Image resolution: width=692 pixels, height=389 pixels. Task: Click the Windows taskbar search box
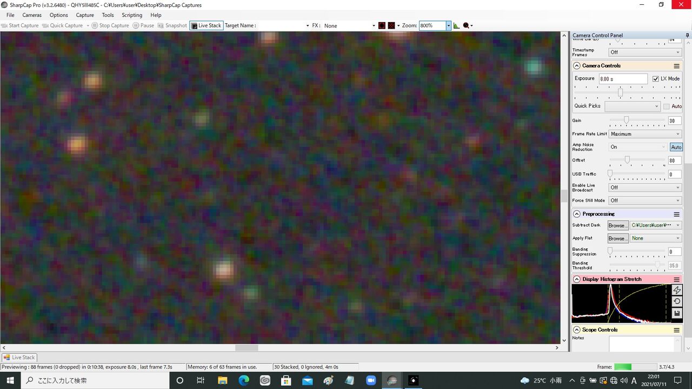(96, 380)
